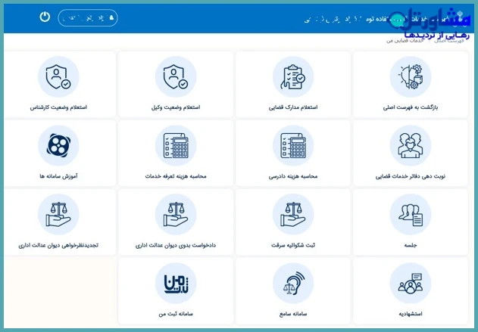Open استعلام وضعیت وکیل shield icon
The width and height of the screenshot is (478, 332).
pyautogui.click(x=176, y=77)
